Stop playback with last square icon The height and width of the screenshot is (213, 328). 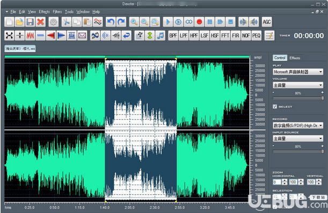pos(230,22)
